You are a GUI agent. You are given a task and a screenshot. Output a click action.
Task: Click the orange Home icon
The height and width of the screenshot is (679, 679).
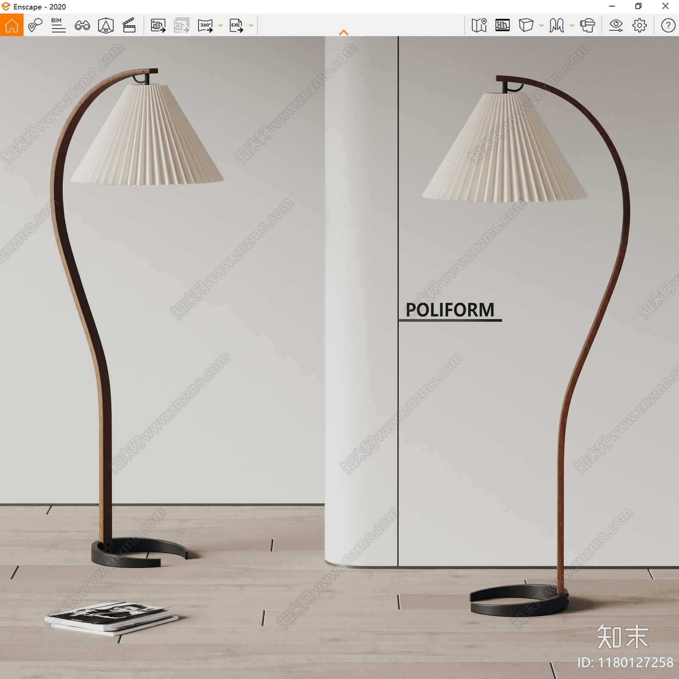tap(11, 25)
